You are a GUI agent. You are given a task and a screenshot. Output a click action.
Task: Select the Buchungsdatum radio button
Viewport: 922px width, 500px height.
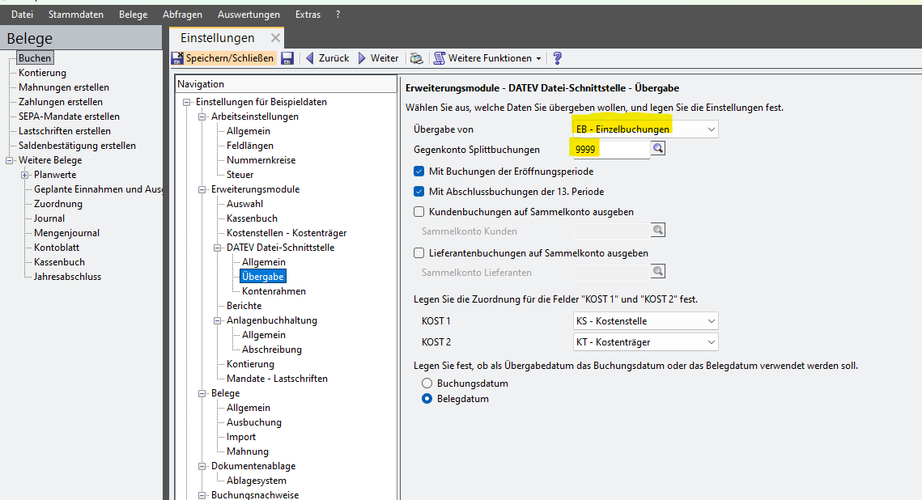pos(427,383)
